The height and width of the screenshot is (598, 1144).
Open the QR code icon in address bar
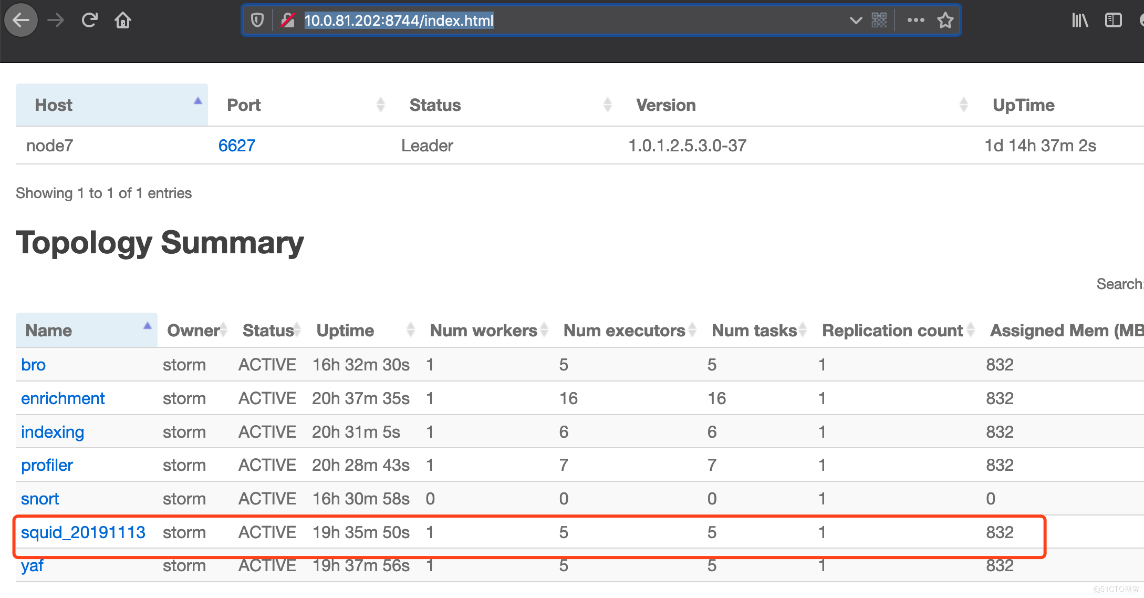coord(879,20)
